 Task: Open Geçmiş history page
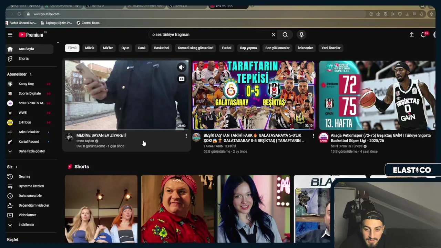pyautogui.click(x=30, y=176)
